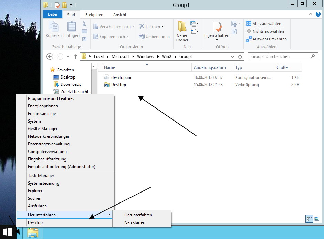The width and height of the screenshot is (324, 239).
Task: Click the search magnifier icon
Action: coord(313,56)
